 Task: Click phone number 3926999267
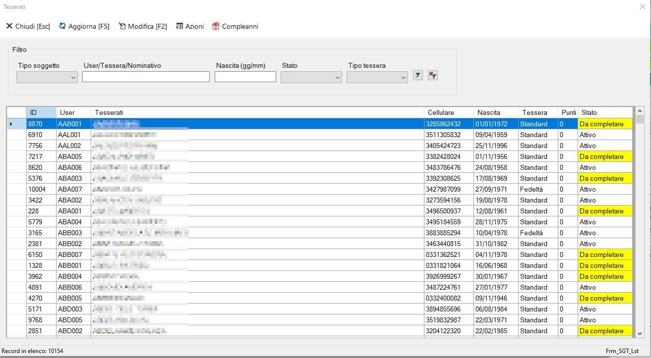point(449,276)
